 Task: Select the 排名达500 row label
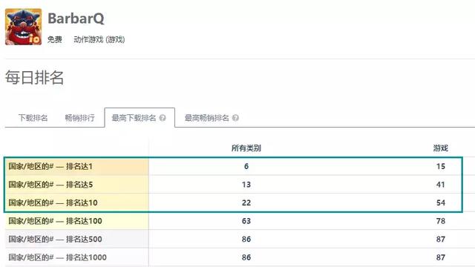[55, 239]
